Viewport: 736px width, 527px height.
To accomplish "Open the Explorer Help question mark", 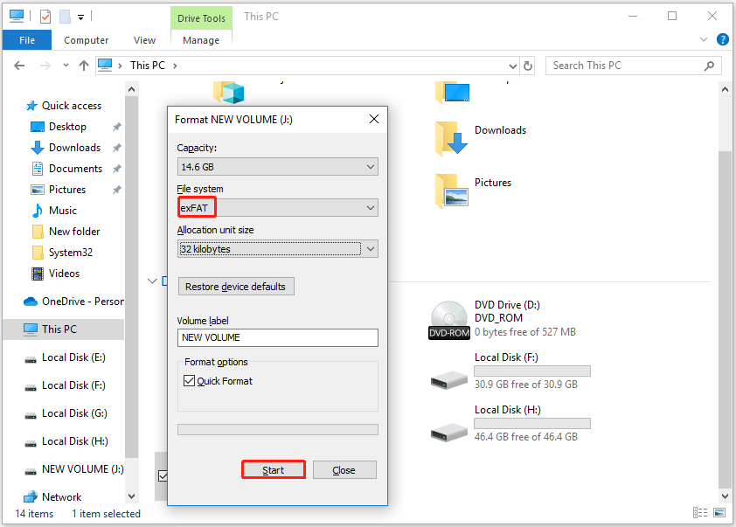I will click(x=723, y=39).
